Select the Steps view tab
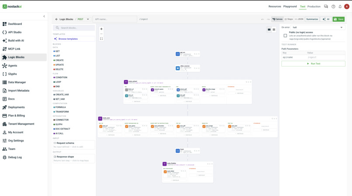Screen dimensions: 352x196 (x=289, y=19)
